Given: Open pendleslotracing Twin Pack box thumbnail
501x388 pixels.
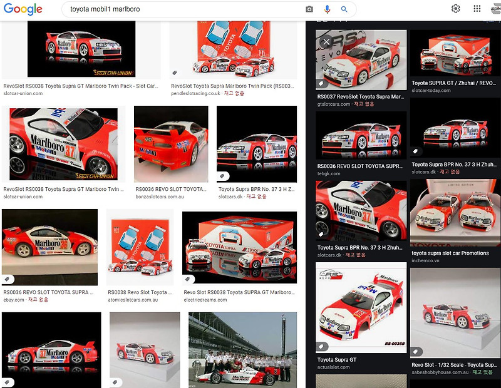Looking at the screenshot, I should point(234,49).
